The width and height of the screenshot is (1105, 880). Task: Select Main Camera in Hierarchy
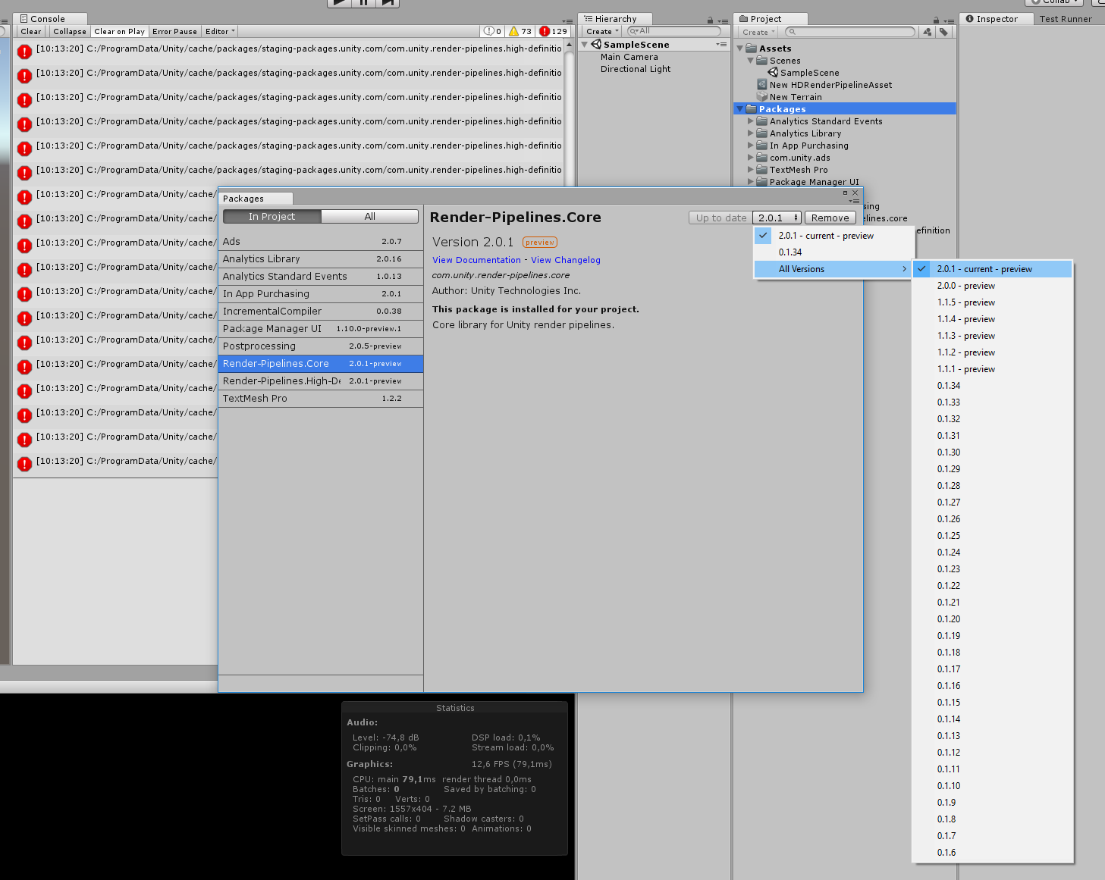(629, 57)
